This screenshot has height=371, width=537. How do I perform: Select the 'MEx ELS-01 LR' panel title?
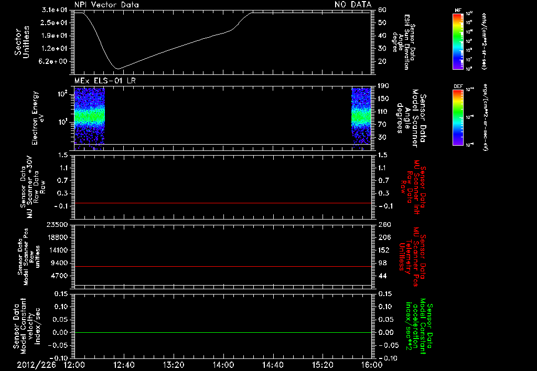(105, 81)
